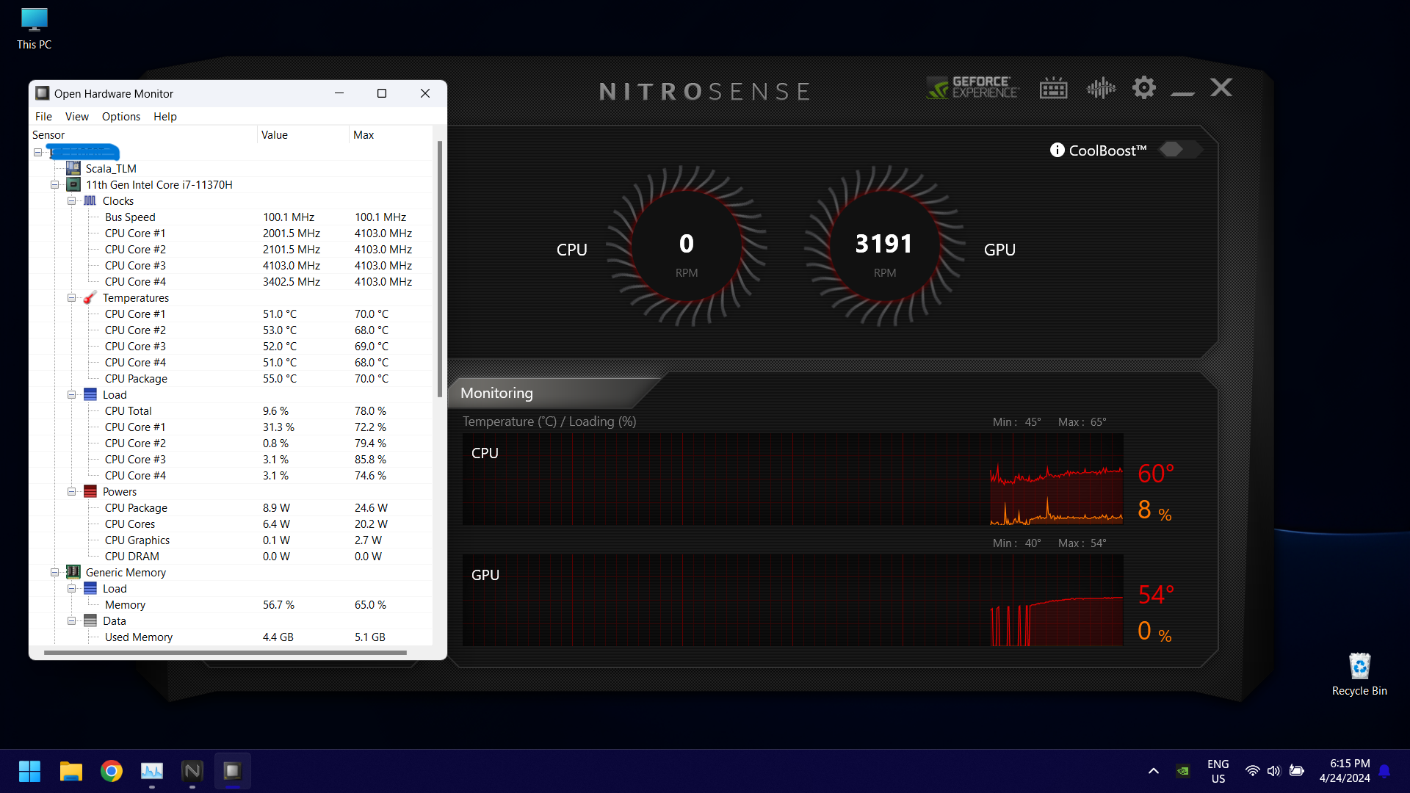Open This PC desktop icon

34,29
